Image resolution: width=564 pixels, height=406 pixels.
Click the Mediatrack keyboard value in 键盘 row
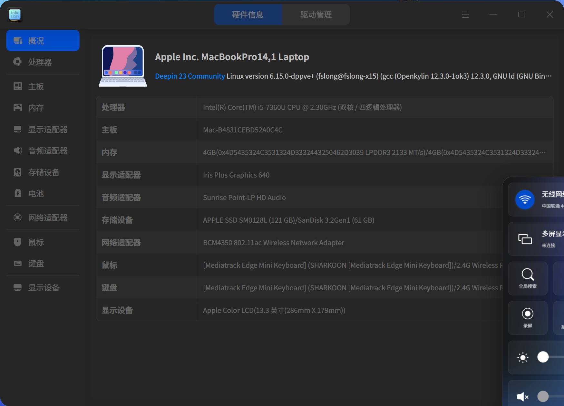(x=353, y=288)
